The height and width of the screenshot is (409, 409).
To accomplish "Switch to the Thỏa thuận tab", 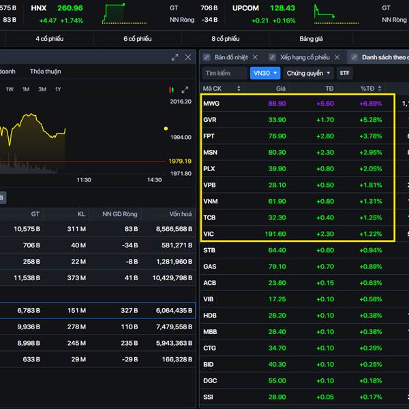I will point(45,71).
